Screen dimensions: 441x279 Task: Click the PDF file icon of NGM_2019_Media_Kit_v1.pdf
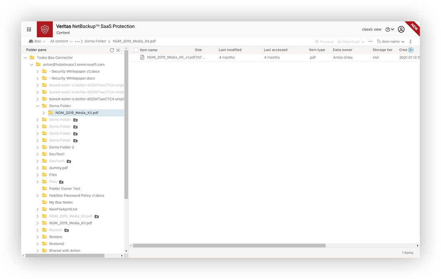[x=142, y=57]
